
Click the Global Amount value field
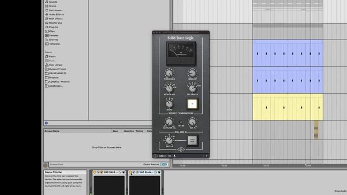point(164,164)
